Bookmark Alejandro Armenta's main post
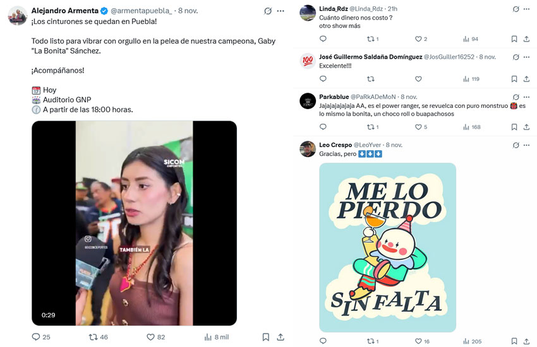 [x=266, y=337]
